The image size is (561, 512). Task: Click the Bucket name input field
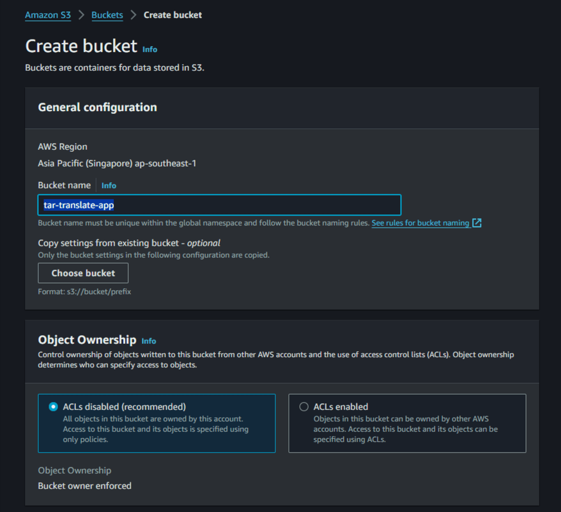pyautogui.click(x=219, y=205)
